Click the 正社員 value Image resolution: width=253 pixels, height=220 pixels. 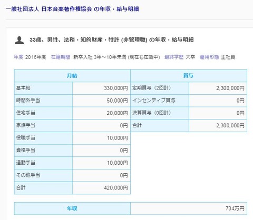228,57
